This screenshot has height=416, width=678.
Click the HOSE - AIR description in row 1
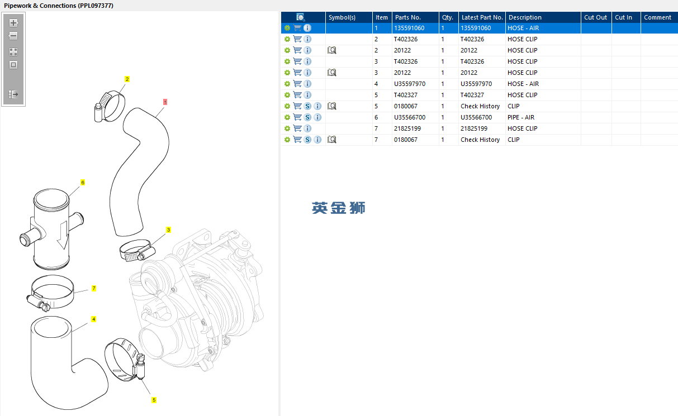pyautogui.click(x=523, y=28)
